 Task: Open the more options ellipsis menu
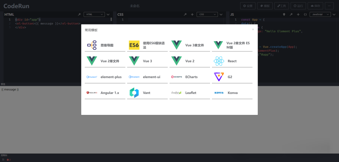(x=329, y=6)
